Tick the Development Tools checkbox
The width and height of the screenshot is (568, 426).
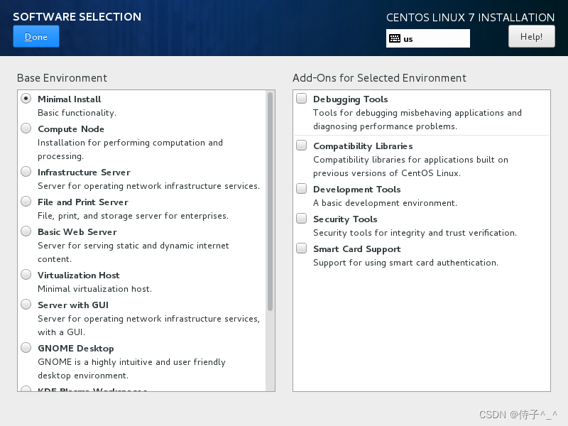(x=302, y=189)
